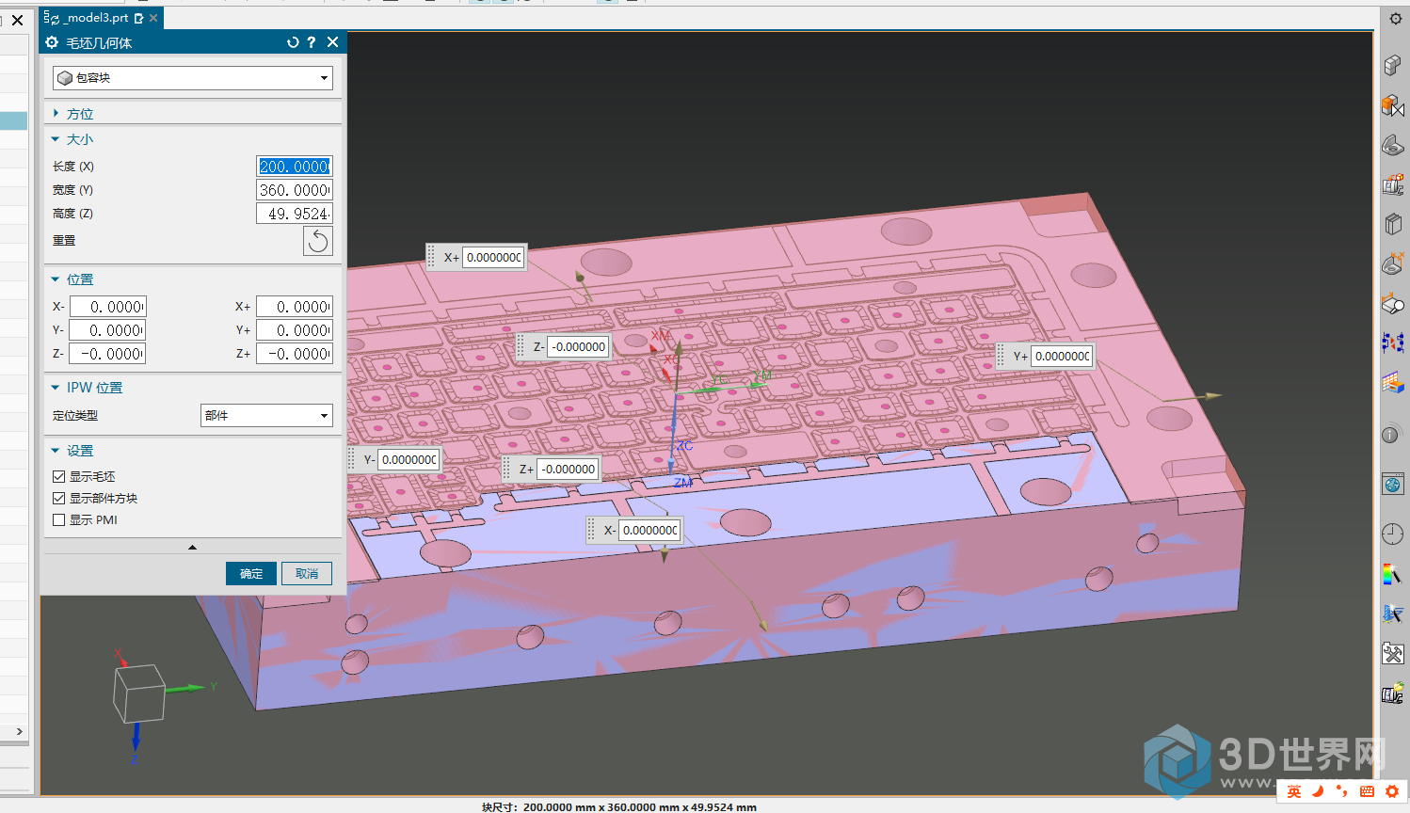
Task: Open the Reuse Library books icon
Action: [x=1393, y=224]
